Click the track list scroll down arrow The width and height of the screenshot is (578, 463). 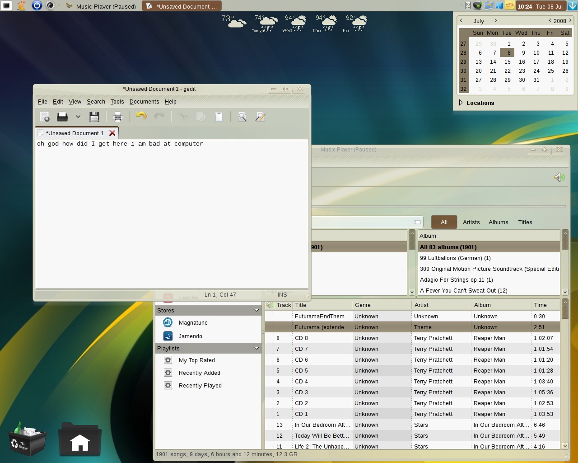[565, 446]
